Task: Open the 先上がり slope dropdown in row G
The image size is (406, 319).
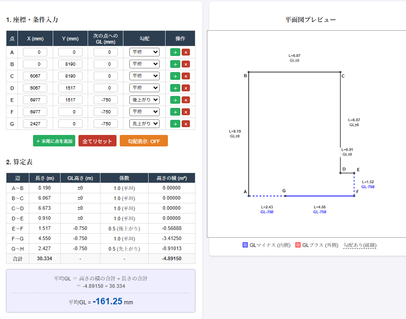Action: [x=144, y=124]
